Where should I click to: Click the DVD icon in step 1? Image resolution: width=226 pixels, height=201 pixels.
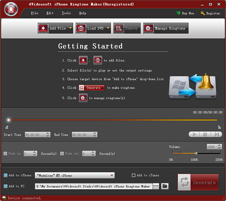[98, 60]
